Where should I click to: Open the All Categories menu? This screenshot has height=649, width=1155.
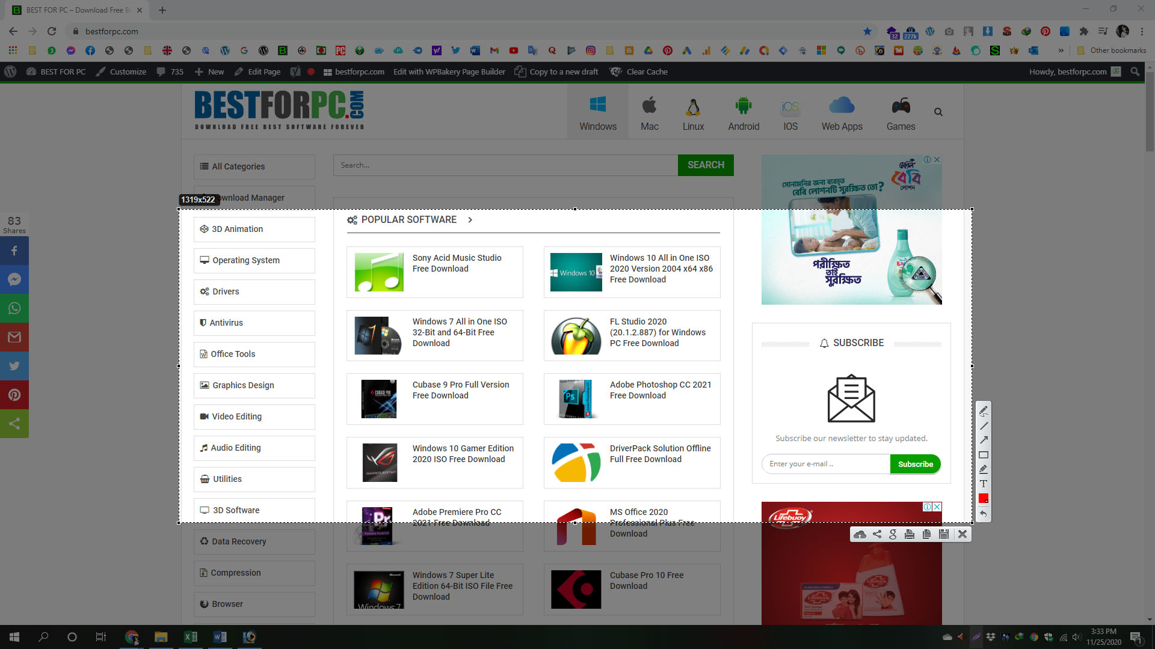[x=254, y=166]
